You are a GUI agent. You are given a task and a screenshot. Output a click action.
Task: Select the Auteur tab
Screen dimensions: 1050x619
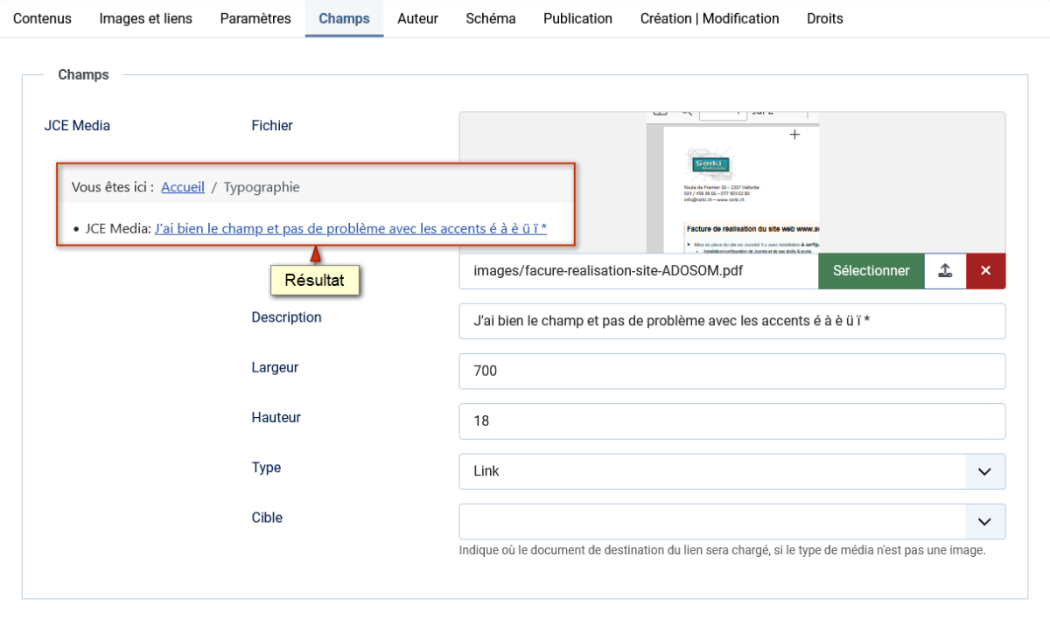[417, 18]
